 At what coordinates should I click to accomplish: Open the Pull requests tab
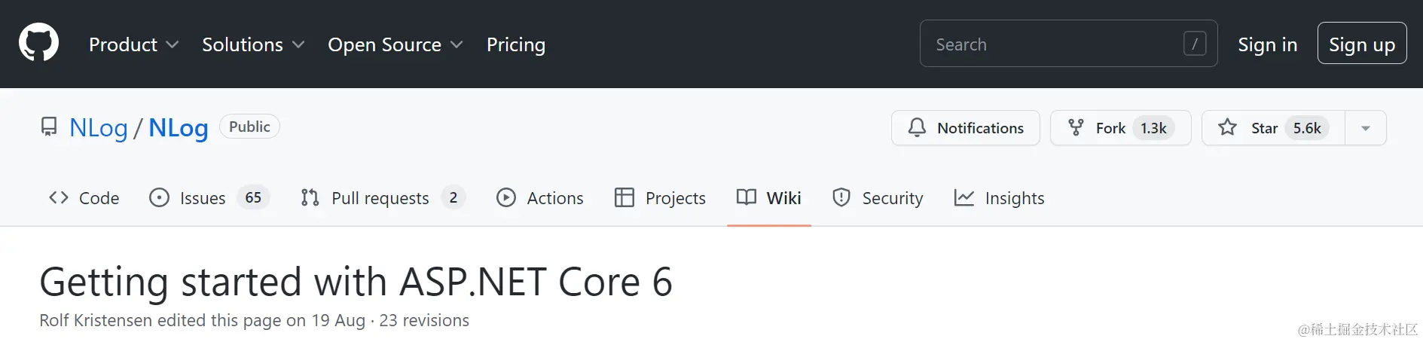(383, 198)
